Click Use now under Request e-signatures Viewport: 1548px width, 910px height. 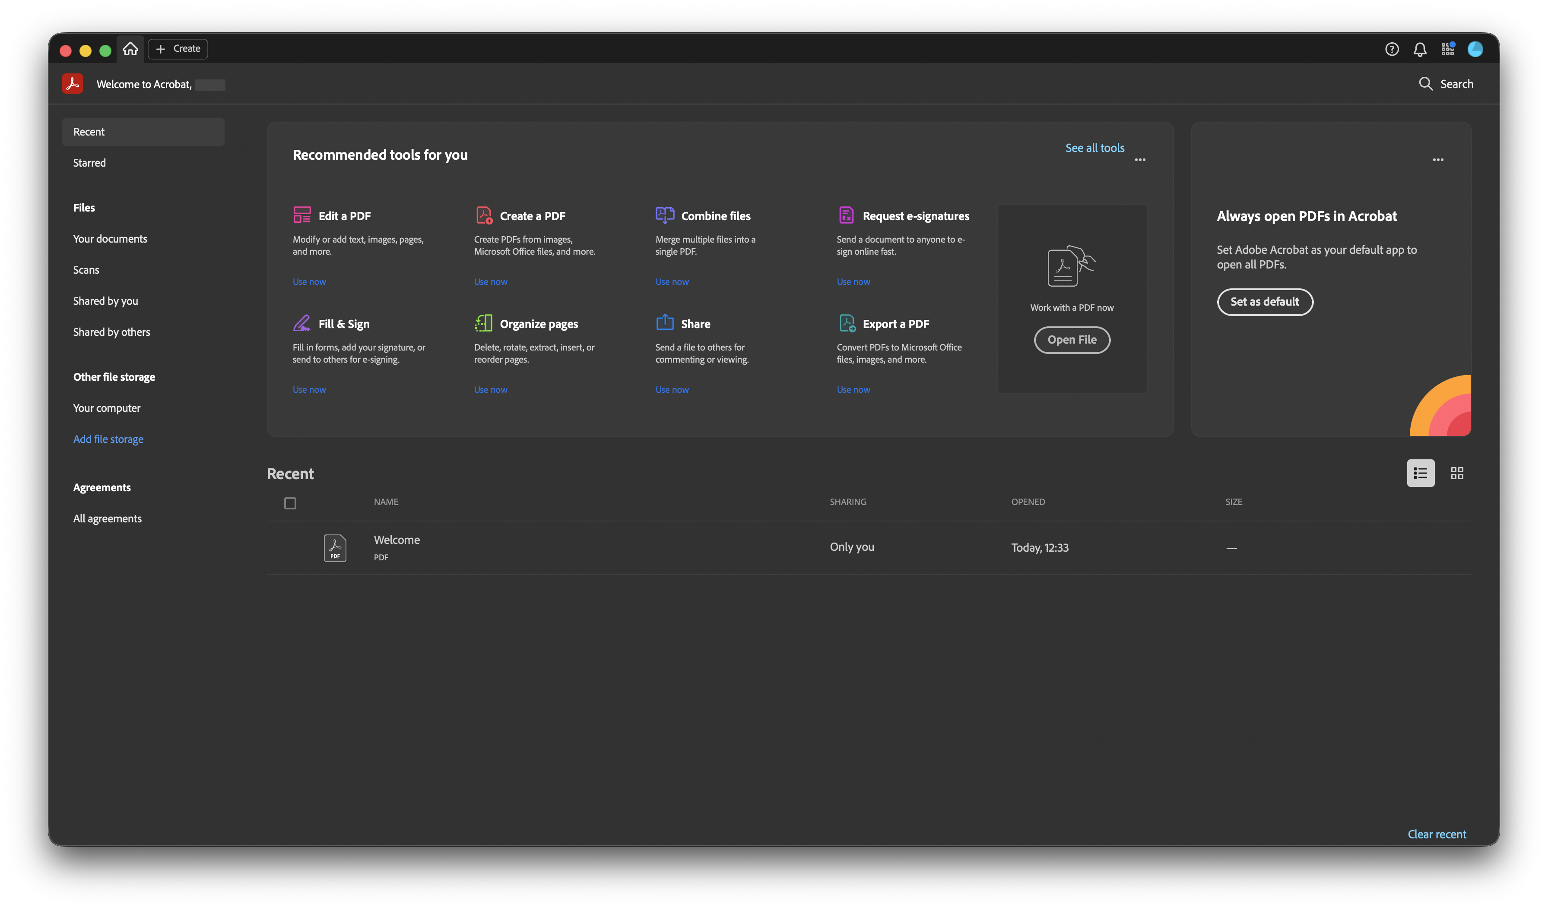(x=853, y=282)
